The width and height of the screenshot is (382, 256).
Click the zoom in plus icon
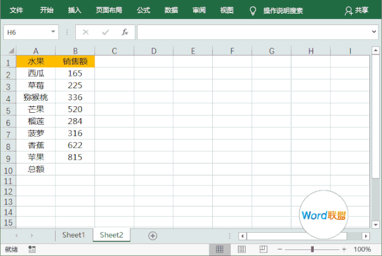point(344,249)
